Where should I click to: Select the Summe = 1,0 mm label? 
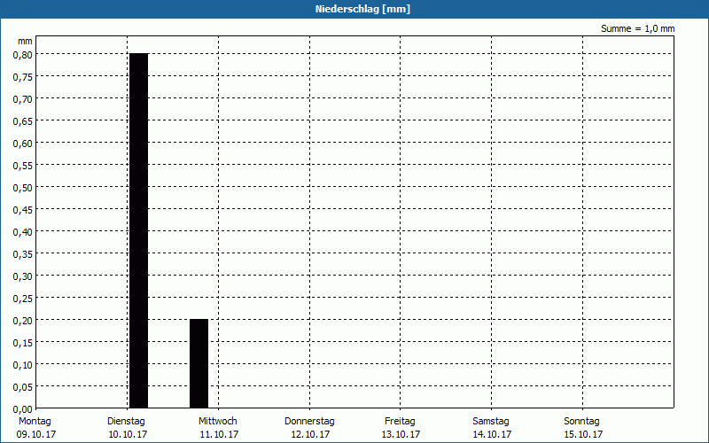(x=637, y=28)
